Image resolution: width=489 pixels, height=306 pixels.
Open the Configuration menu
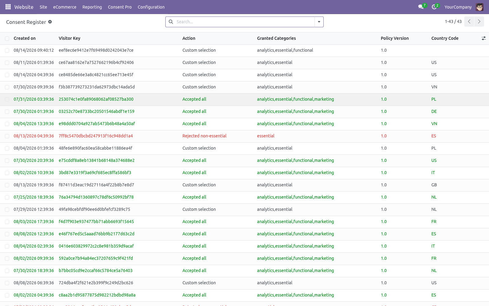pyautogui.click(x=151, y=7)
